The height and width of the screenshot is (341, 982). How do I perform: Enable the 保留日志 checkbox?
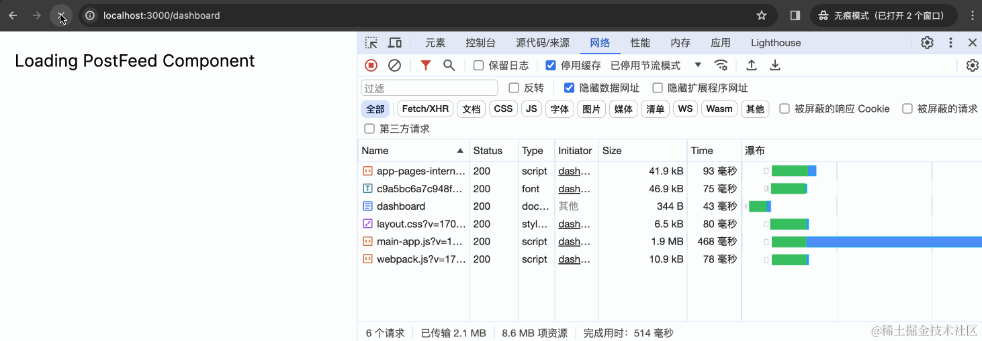(x=478, y=66)
